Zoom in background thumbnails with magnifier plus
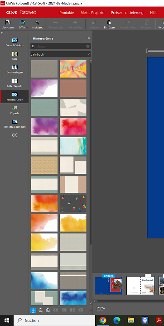This screenshot has height=326, width=164. (48, 310)
